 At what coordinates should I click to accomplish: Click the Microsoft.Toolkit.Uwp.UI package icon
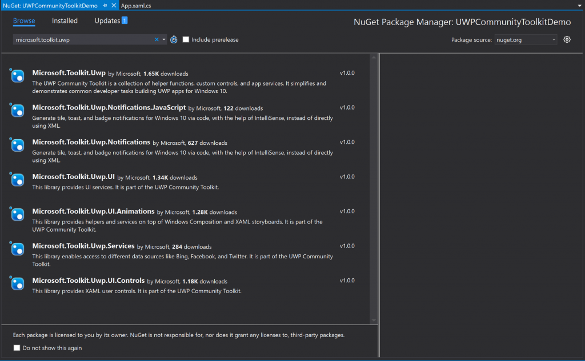tap(17, 180)
